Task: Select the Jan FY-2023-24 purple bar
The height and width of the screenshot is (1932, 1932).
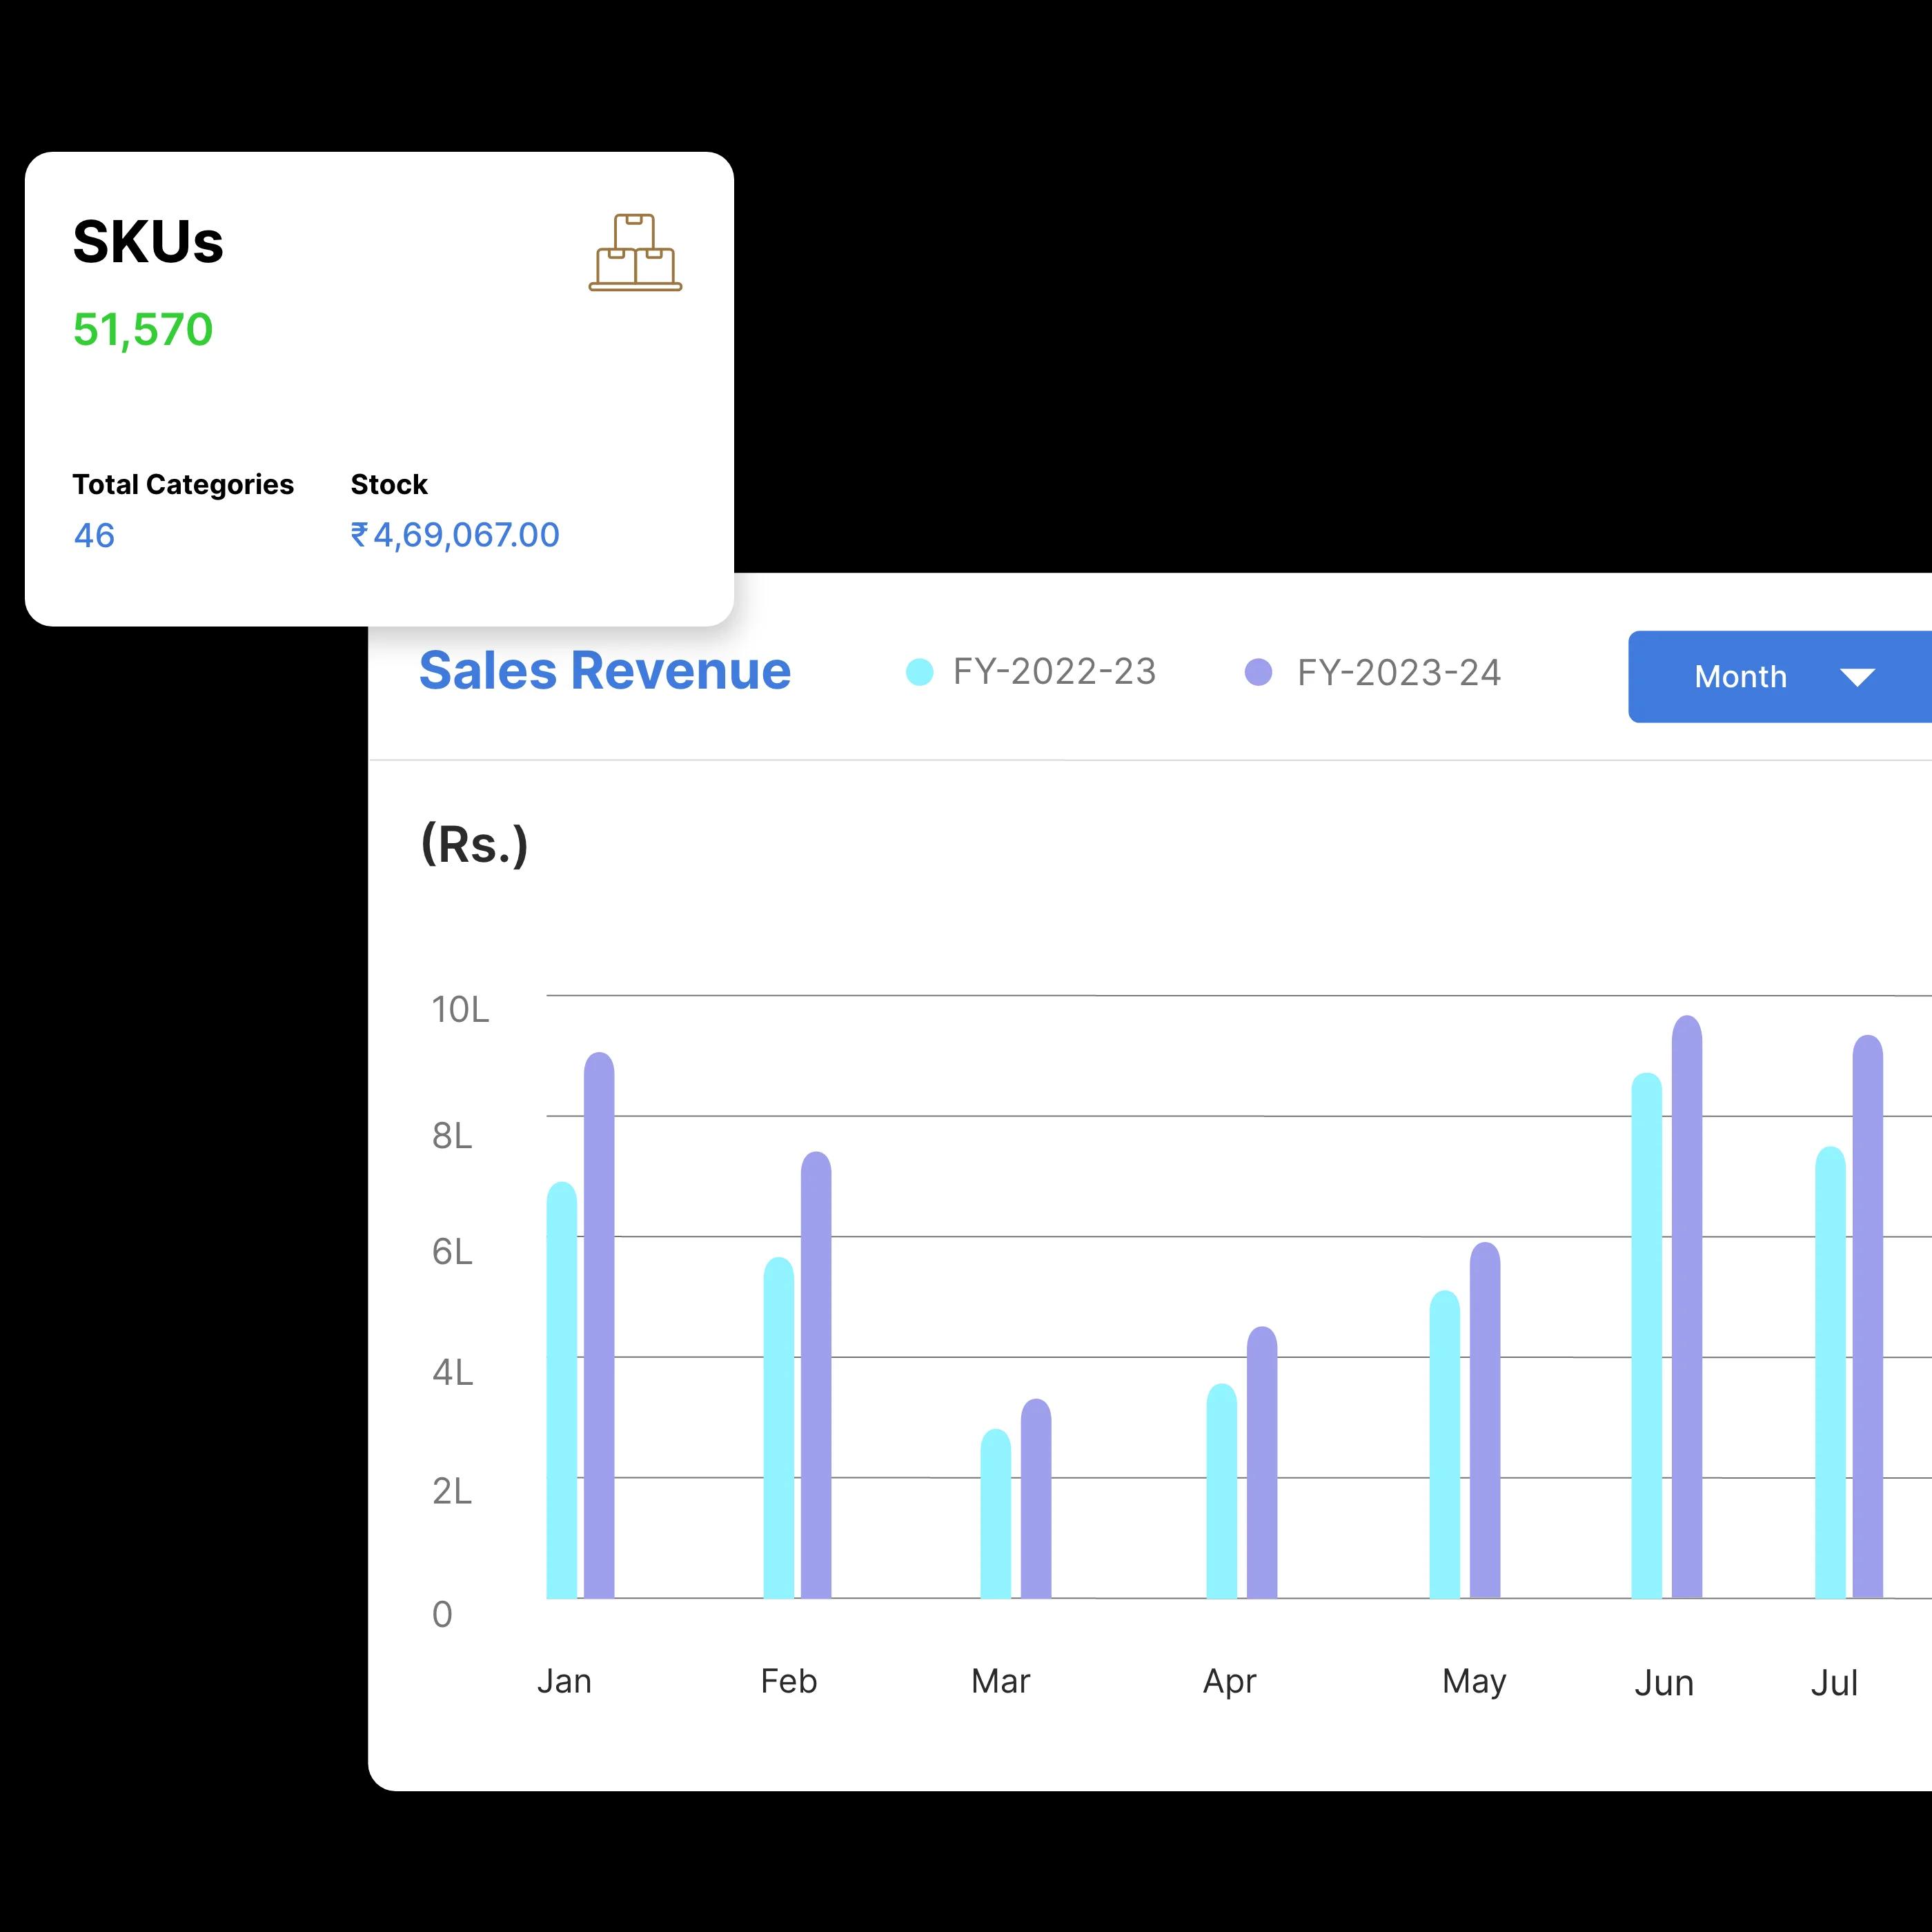Action: click(599, 1325)
